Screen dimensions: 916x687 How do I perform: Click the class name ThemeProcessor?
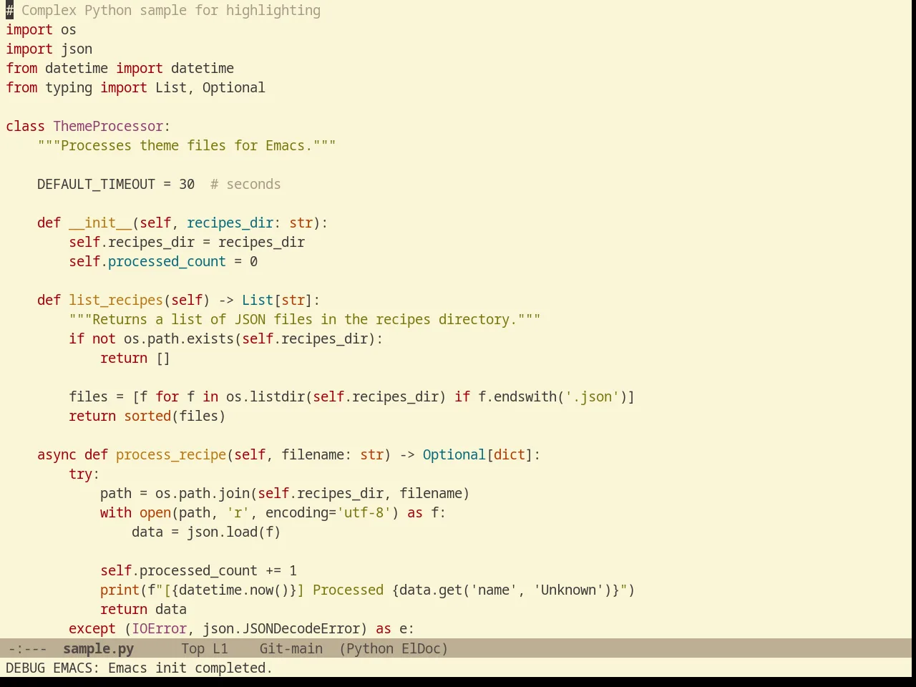(108, 126)
